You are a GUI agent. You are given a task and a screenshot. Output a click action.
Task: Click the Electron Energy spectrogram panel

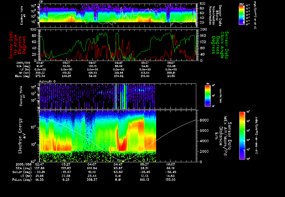[x=118, y=136]
